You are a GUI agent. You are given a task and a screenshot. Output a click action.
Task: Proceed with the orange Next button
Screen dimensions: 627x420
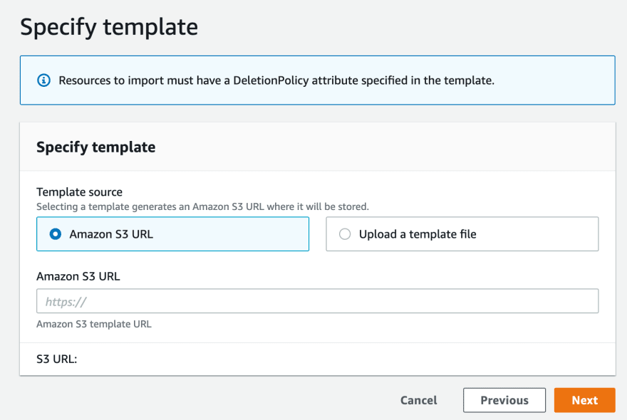585,400
